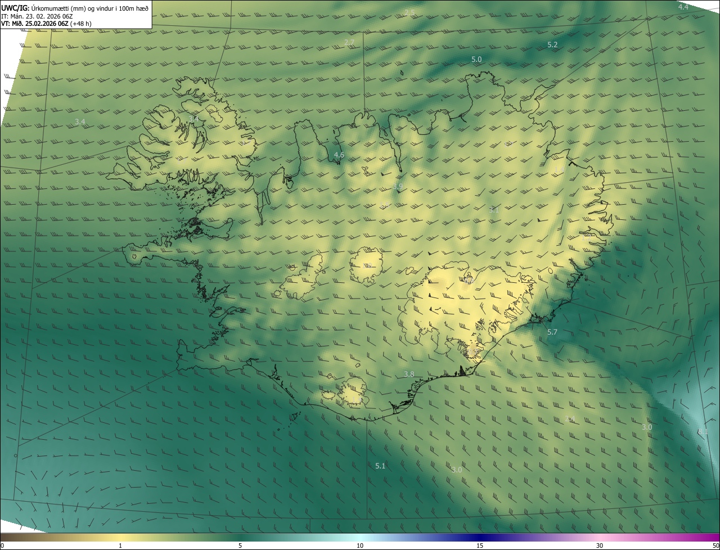The width and height of the screenshot is (720, 550).
Task: Select the "IT: Mán. 23. 02. 2026 06Z" line
Action: [37, 16]
